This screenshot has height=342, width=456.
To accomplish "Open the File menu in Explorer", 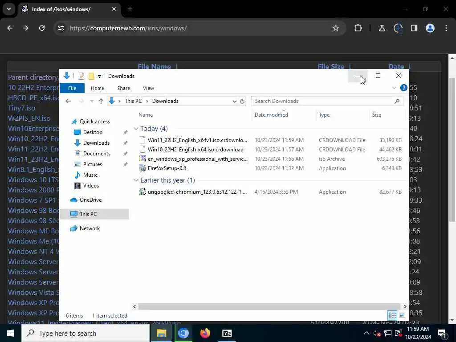I will coord(72,88).
